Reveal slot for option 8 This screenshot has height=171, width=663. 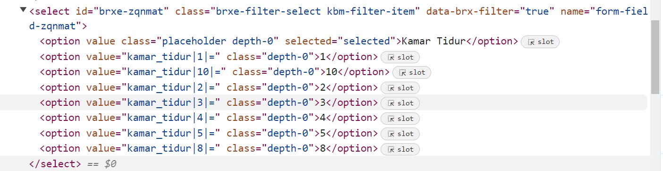(400, 149)
